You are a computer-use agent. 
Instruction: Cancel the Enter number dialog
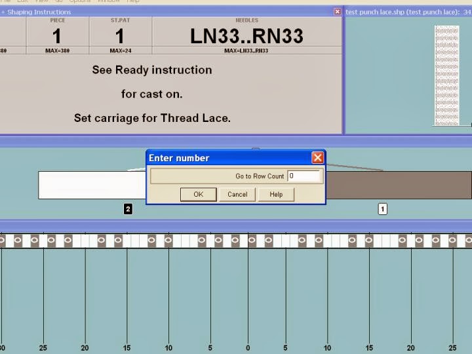(x=237, y=195)
